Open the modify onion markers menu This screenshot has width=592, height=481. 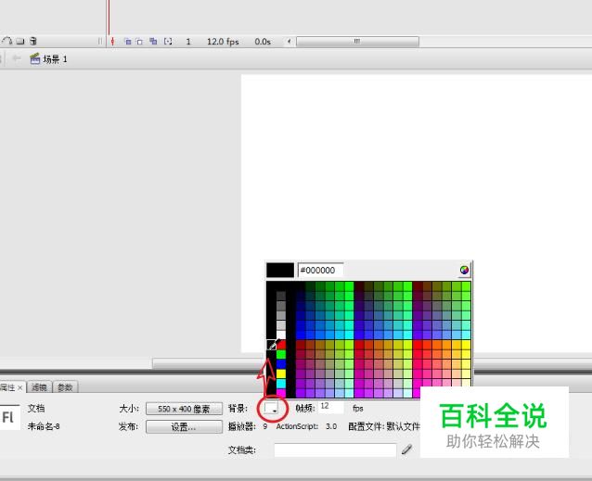[x=168, y=42]
